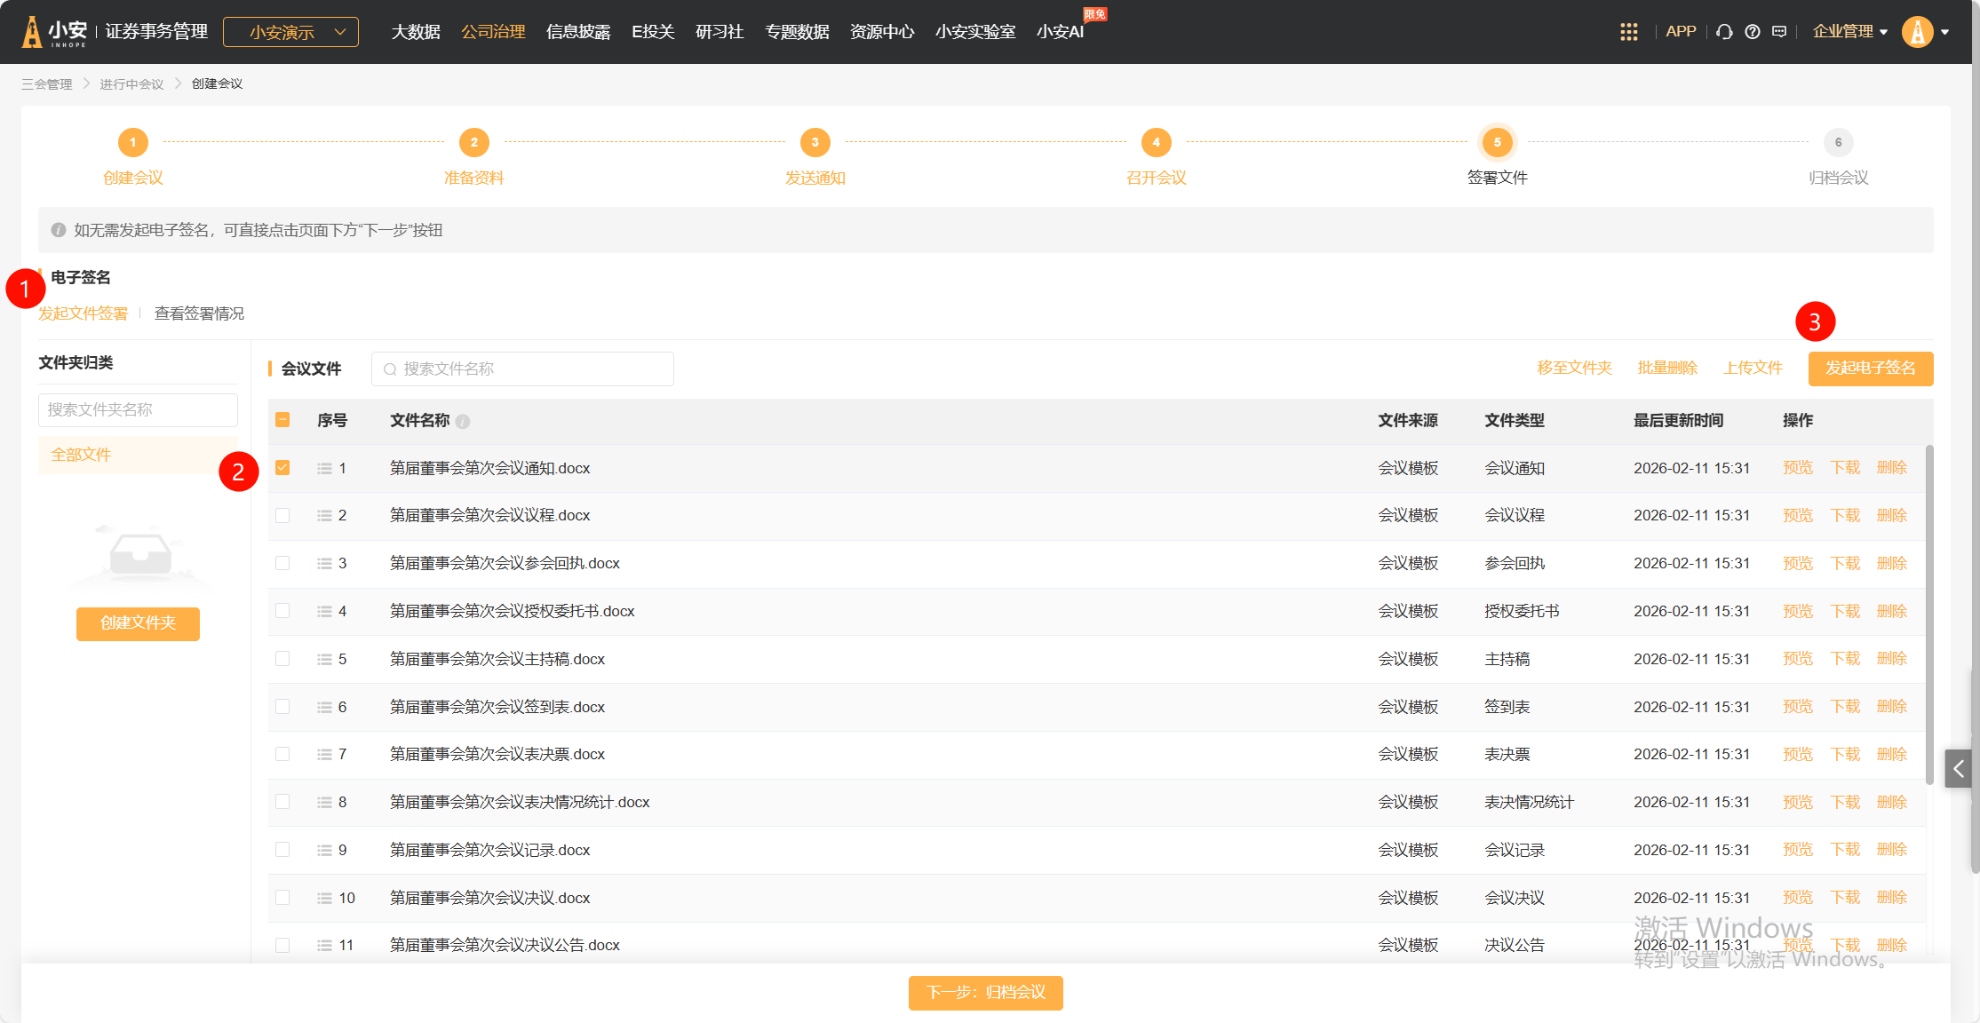Open the nine-dot apps grid icon
The image size is (1980, 1023).
click(x=1628, y=32)
